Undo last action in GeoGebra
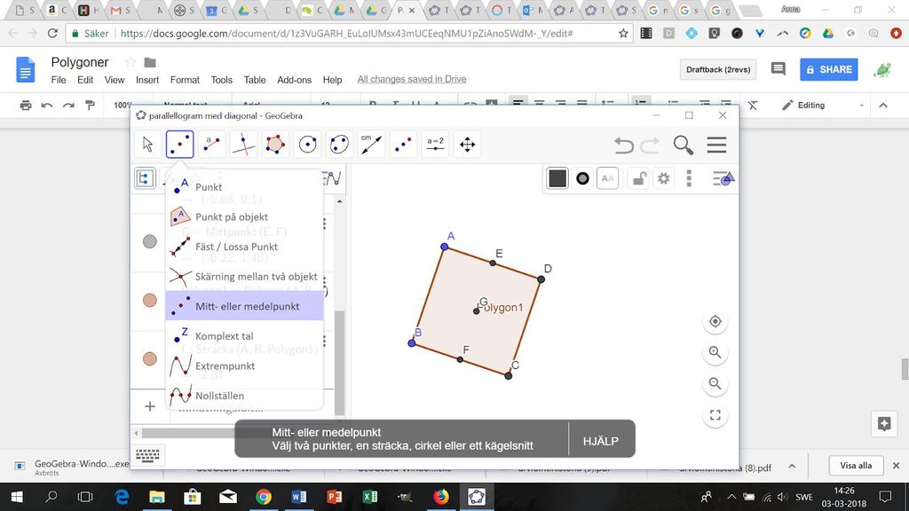 point(624,145)
